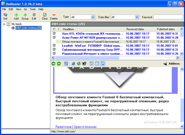This screenshot has height=135, width=185.
Task: Go forward with green right arrow
Action: pos(59,64)
